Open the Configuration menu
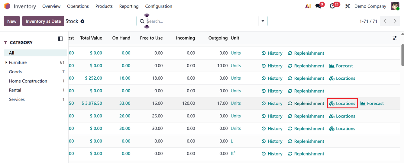Viewport: 404px width, 163px height. 159,6
